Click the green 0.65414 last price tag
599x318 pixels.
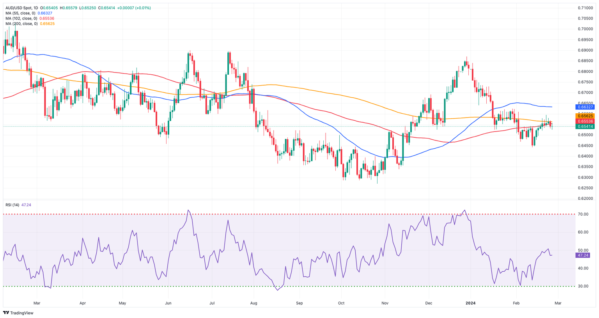(585, 126)
